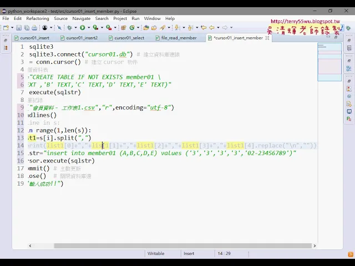Click the black round toolbar icon
The image size is (355, 266).
pyautogui.click(x=44, y=28)
